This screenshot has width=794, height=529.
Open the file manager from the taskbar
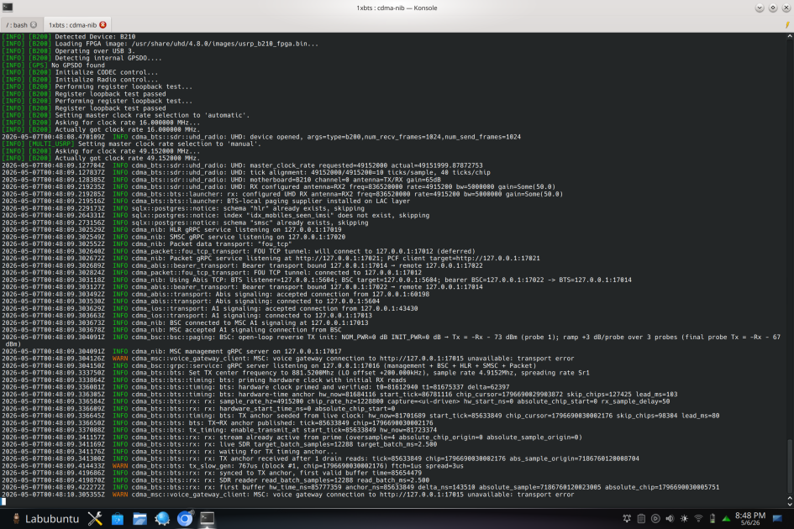tap(139, 518)
